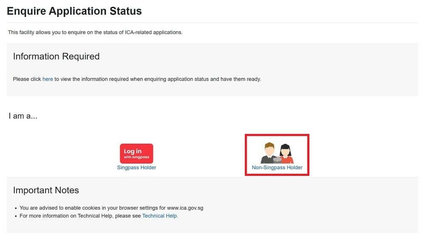
Task: Select the Information Required heading
Action: click(57, 56)
